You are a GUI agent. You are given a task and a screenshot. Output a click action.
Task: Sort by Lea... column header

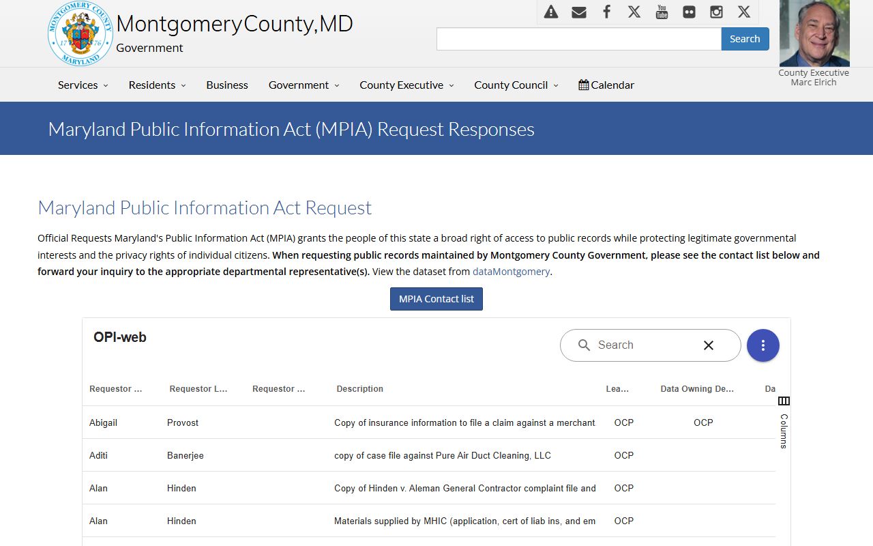point(617,389)
